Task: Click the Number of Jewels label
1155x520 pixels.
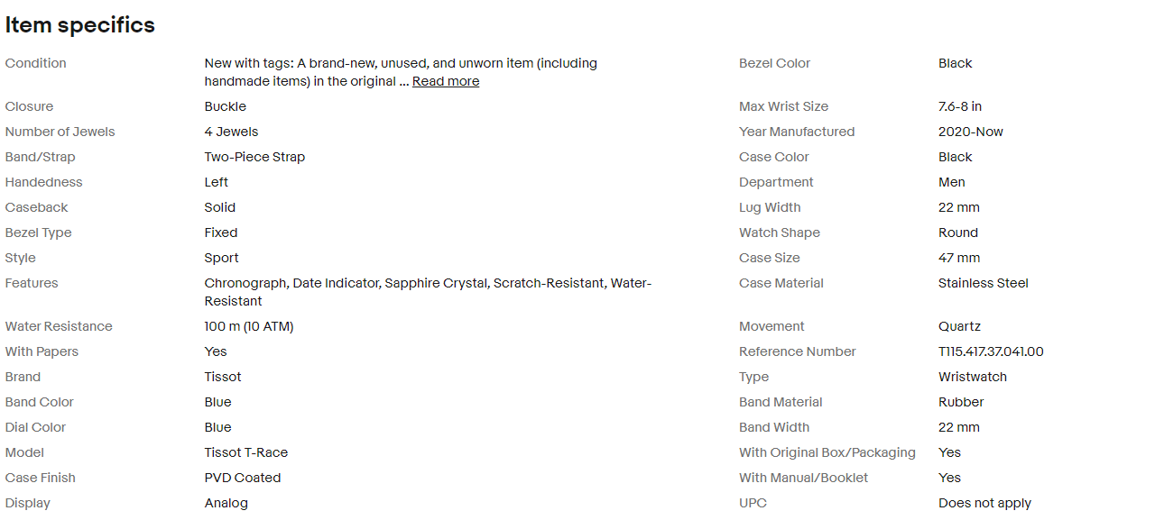Action: click(60, 132)
